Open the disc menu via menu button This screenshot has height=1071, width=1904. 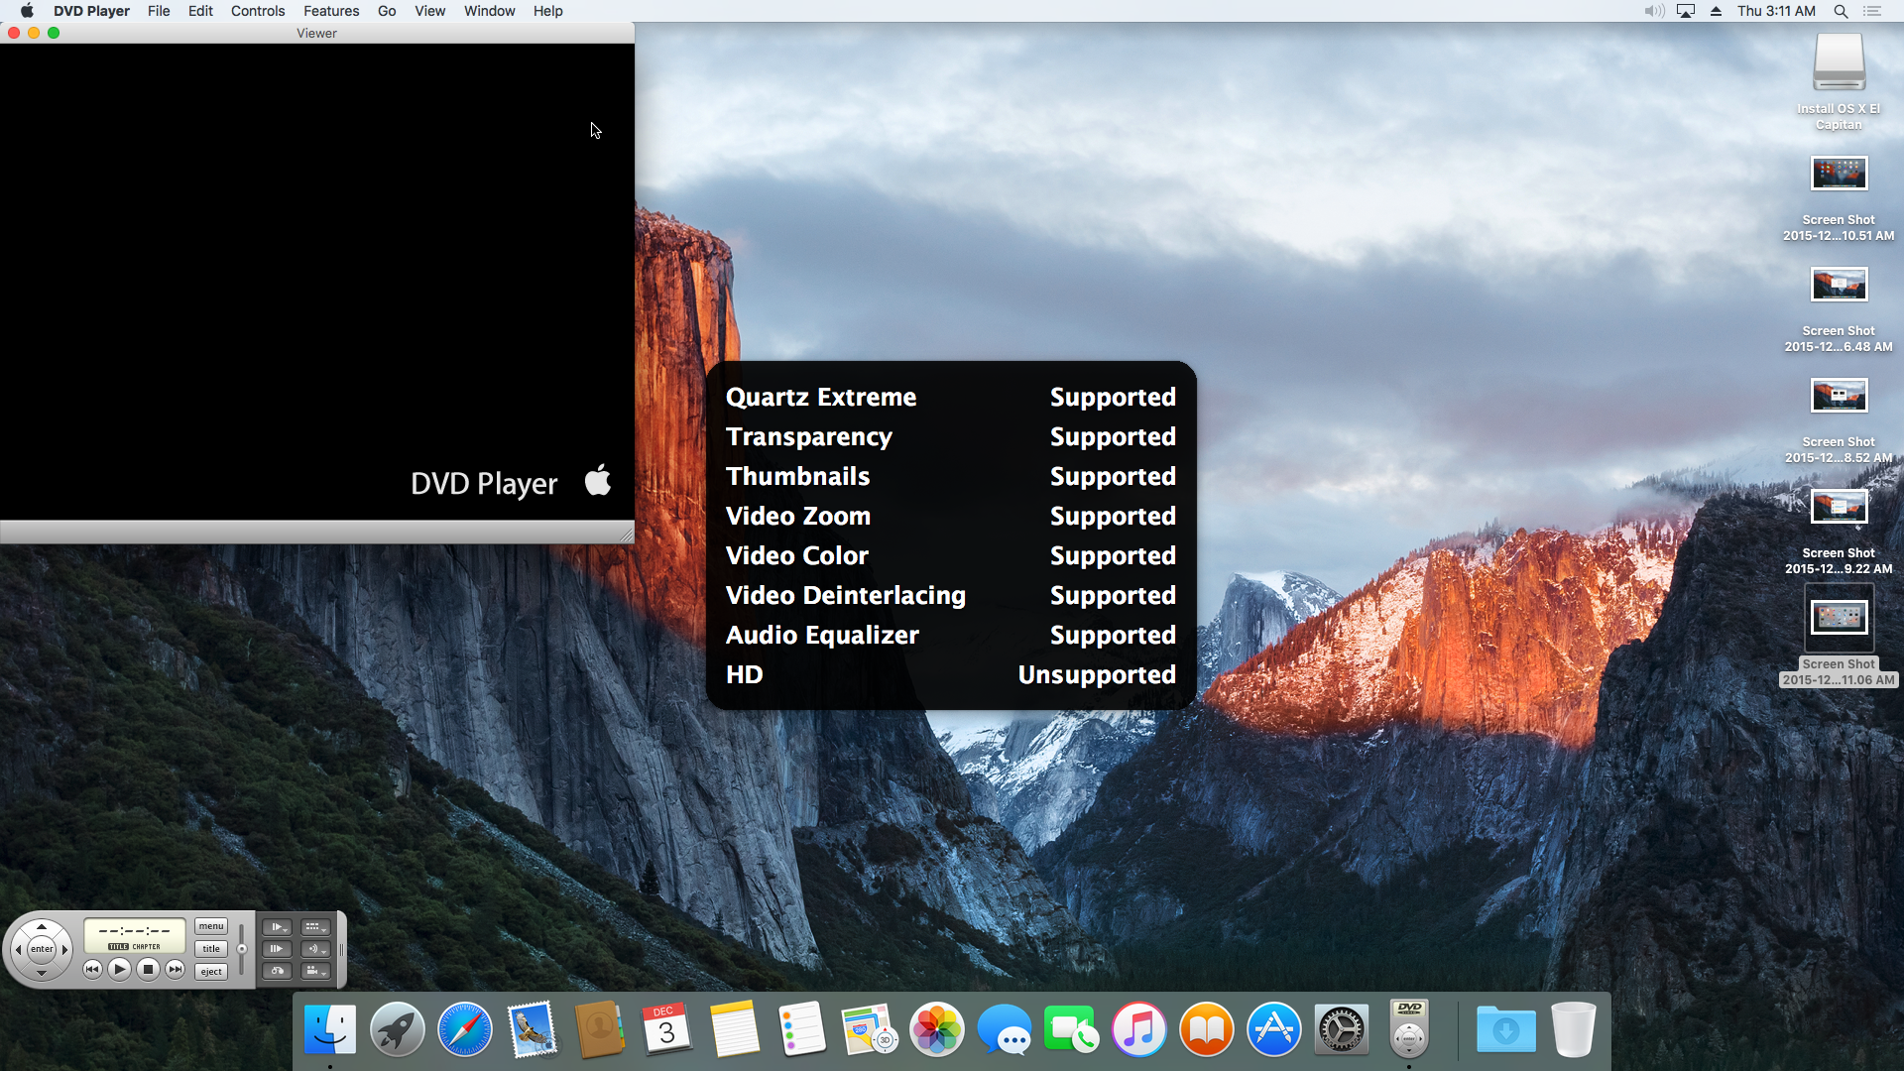(211, 926)
